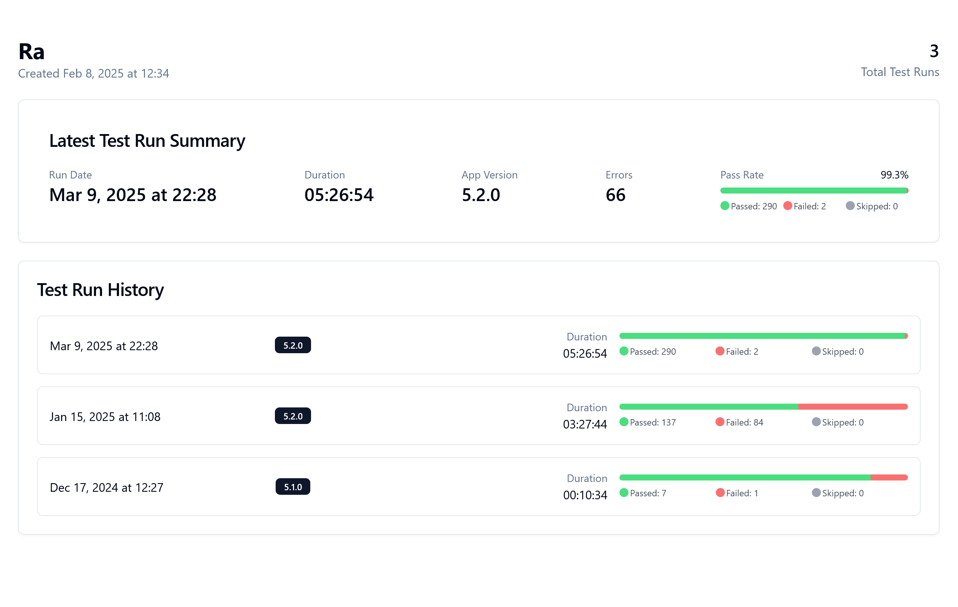The width and height of the screenshot is (958, 607).
Task: Click red Failed: 84 indicator dot
Action: [720, 422]
